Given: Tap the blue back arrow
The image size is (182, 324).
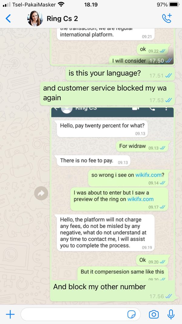Looking at the screenshot, I should click(8, 19).
